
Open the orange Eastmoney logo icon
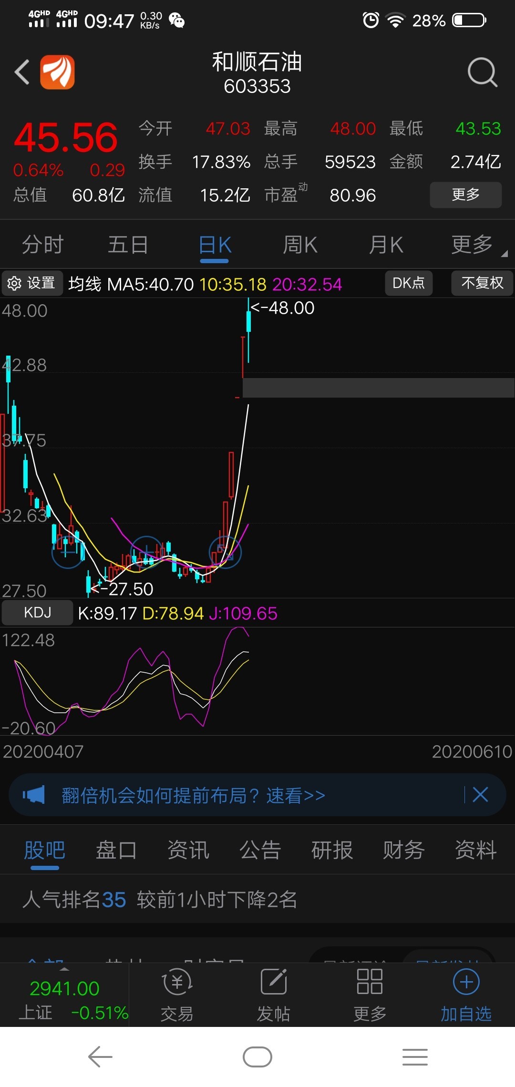click(57, 72)
